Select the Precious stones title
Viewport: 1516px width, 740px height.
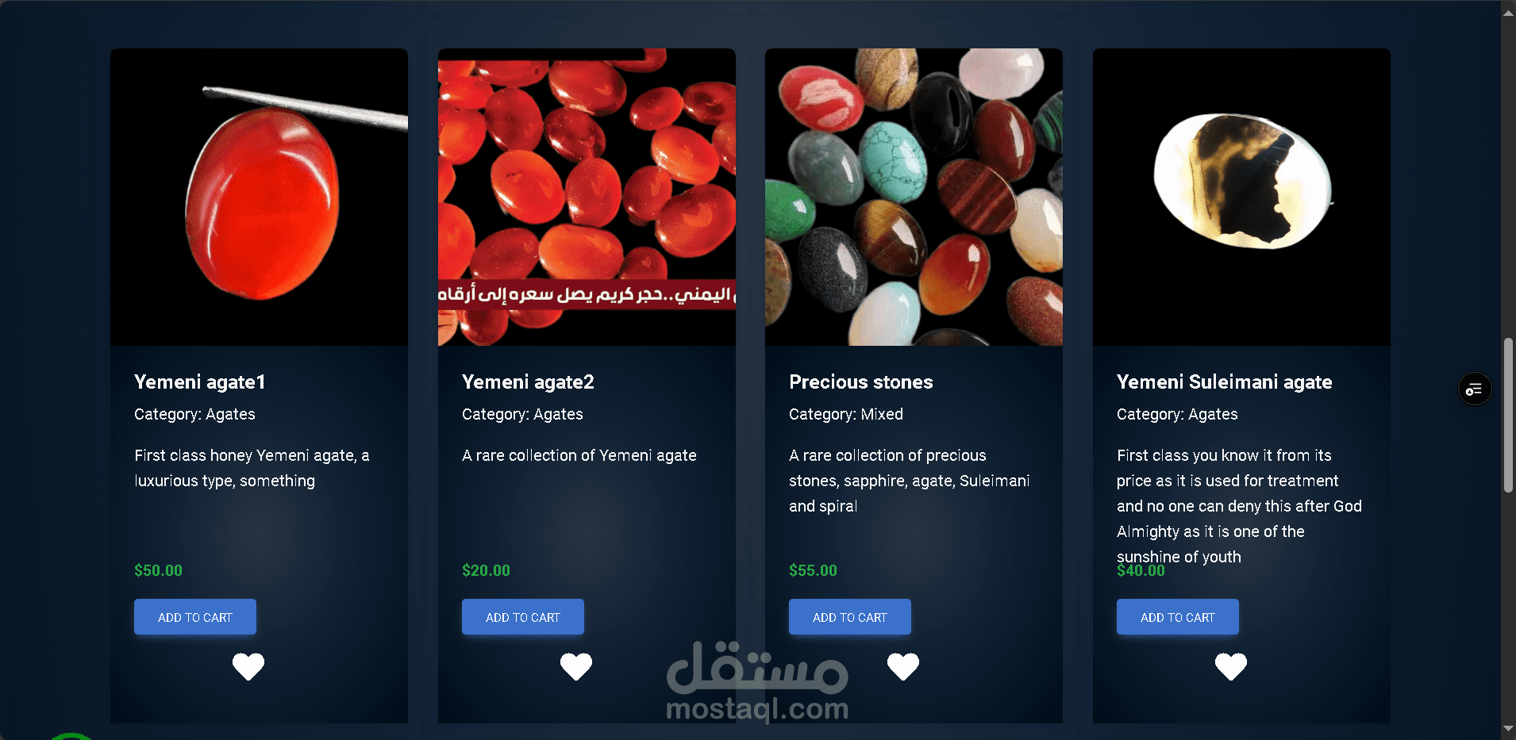[x=861, y=382]
